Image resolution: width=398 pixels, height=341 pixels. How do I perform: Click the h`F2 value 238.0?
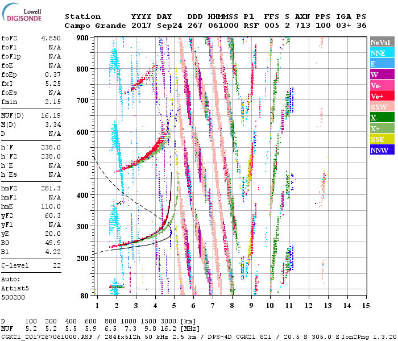click(x=51, y=156)
